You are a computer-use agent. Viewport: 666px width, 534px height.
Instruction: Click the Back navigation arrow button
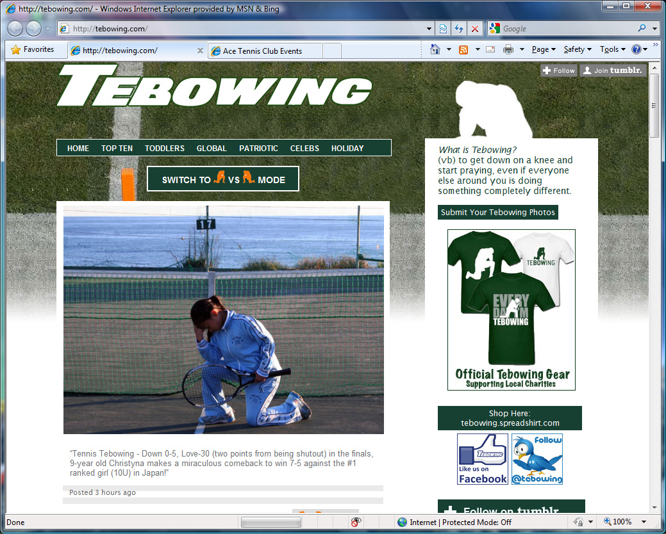15,29
